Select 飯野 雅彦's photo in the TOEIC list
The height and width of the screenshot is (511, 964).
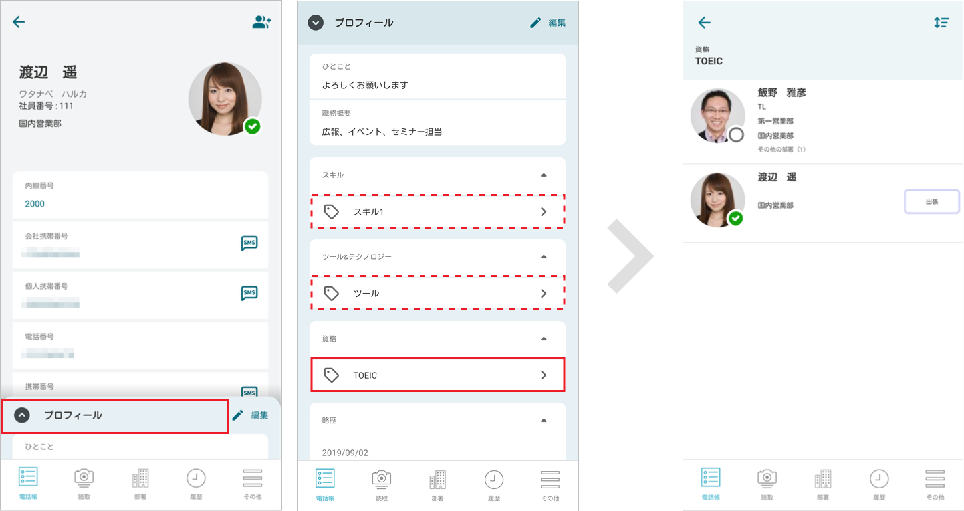pos(717,116)
